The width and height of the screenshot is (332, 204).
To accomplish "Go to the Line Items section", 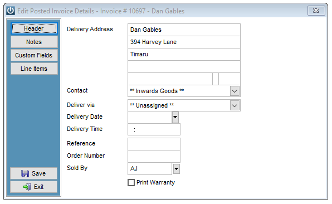I will click(34, 69).
